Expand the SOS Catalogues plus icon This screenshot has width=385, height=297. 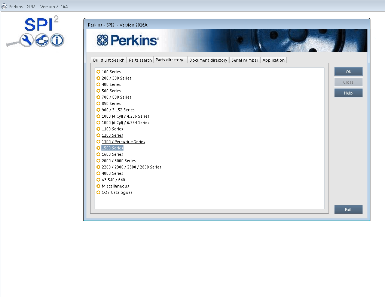click(x=98, y=192)
